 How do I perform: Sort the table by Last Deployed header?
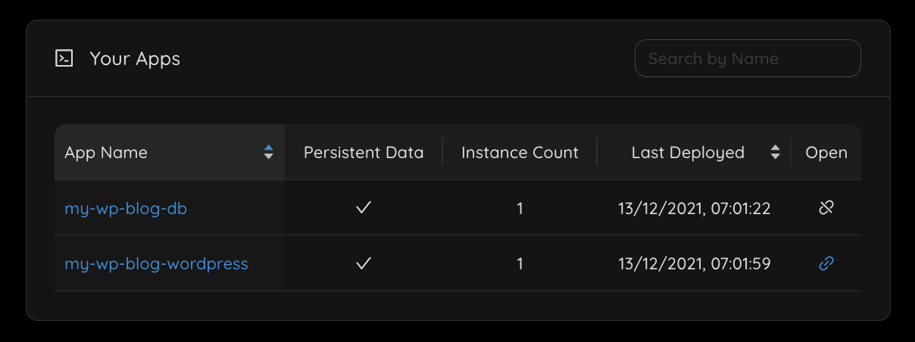click(x=688, y=153)
